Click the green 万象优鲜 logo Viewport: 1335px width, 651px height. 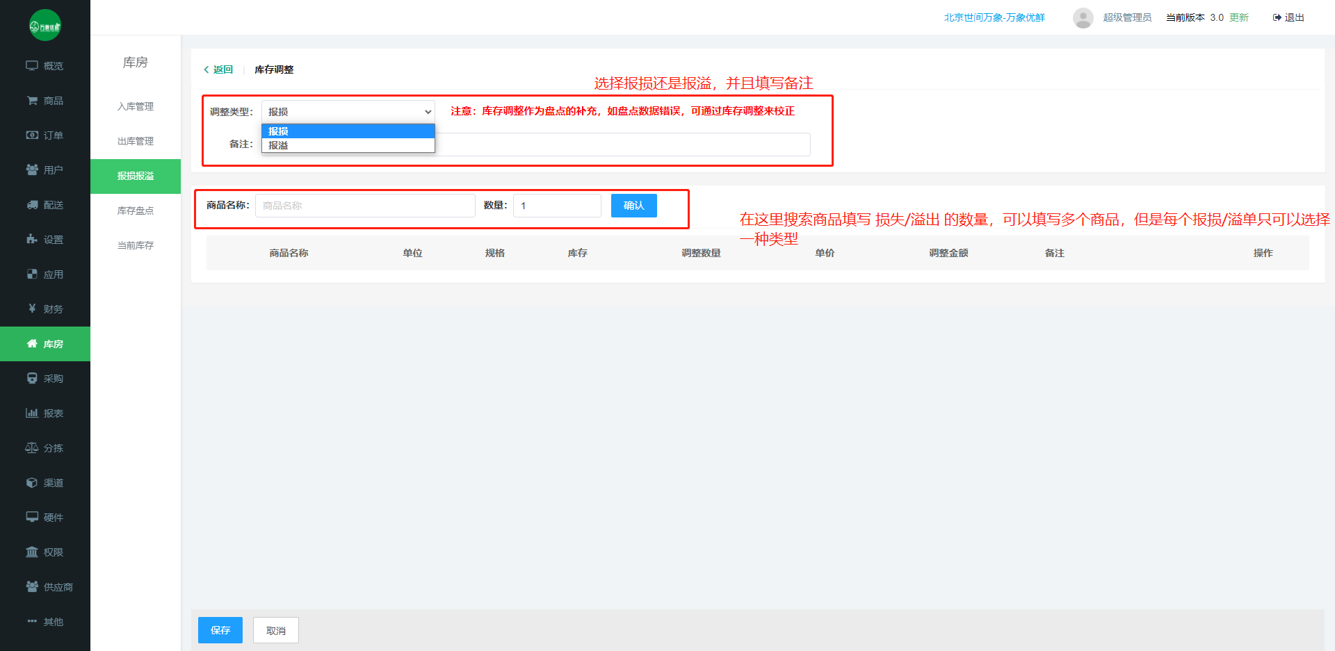pyautogui.click(x=45, y=26)
